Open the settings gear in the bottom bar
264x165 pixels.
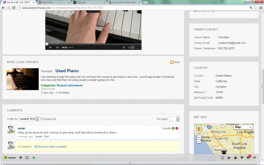tap(20, 158)
